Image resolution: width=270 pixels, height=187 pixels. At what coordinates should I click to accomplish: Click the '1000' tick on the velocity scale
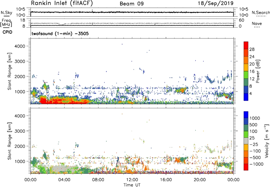[x=254, y=118]
